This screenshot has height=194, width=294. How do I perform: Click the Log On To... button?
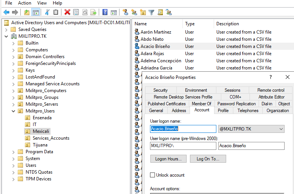pyautogui.click(x=208, y=159)
